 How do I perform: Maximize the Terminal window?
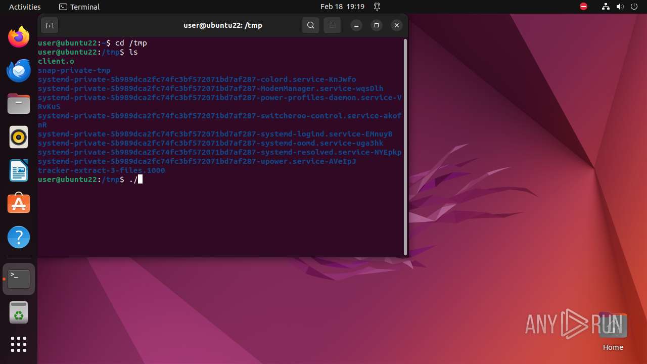377,25
